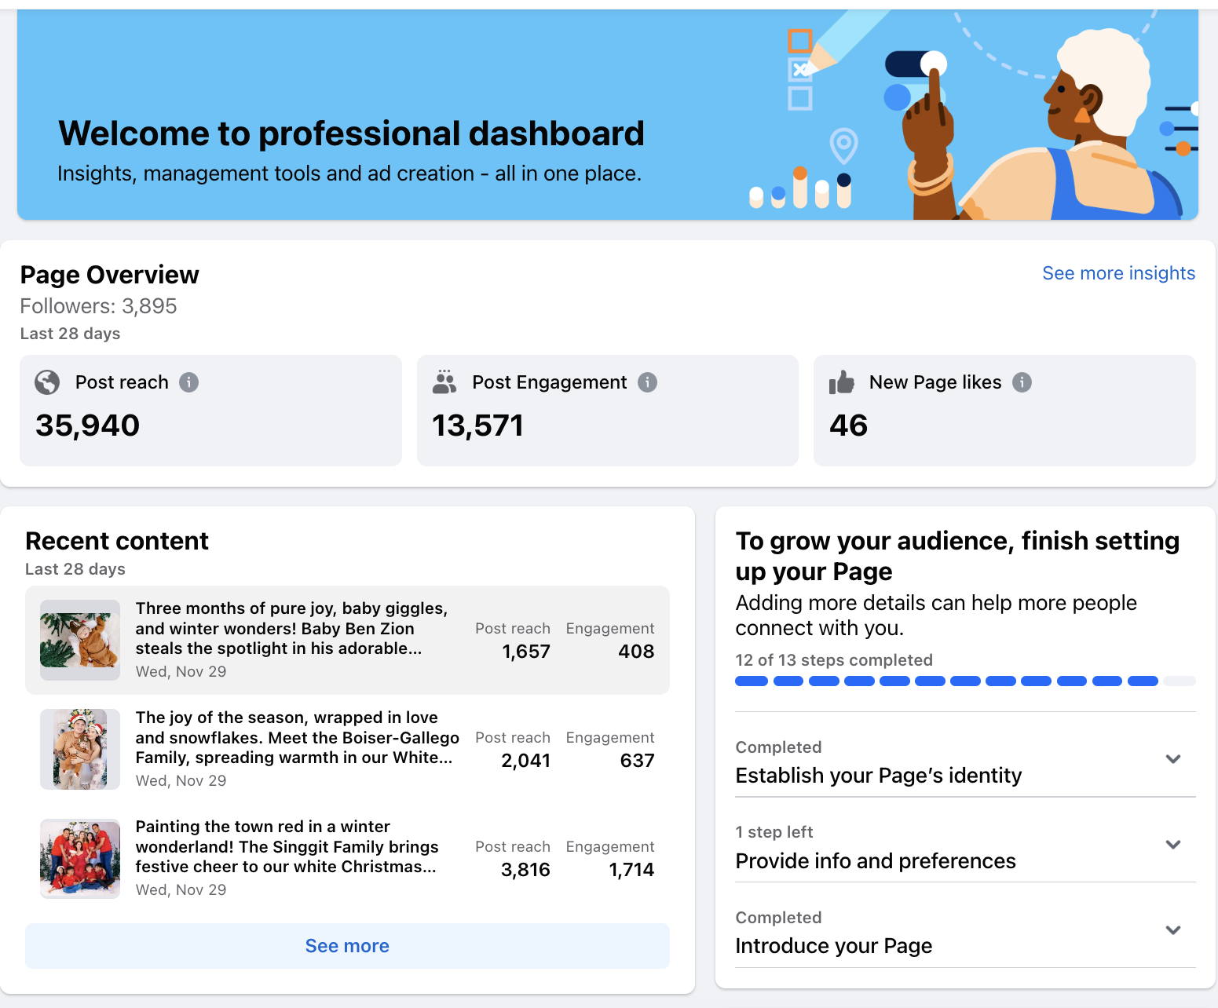Viewport: 1218px width, 1008px height.
Task: Open Singgit Family post thumbnail
Action: [x=80, y=858]
